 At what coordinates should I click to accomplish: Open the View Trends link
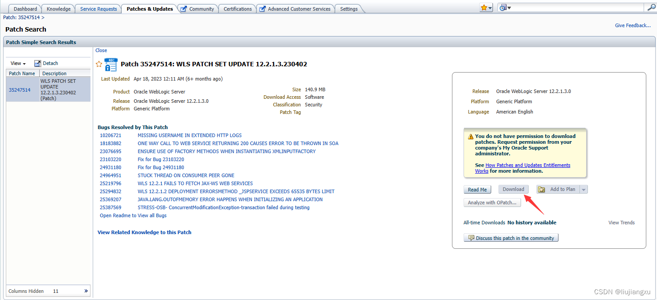(x=621, y=223)
